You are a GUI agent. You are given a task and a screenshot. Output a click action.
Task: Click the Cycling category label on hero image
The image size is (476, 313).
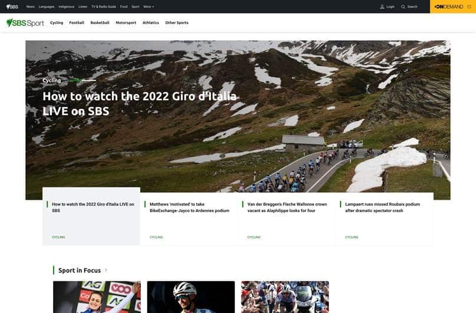52,80
